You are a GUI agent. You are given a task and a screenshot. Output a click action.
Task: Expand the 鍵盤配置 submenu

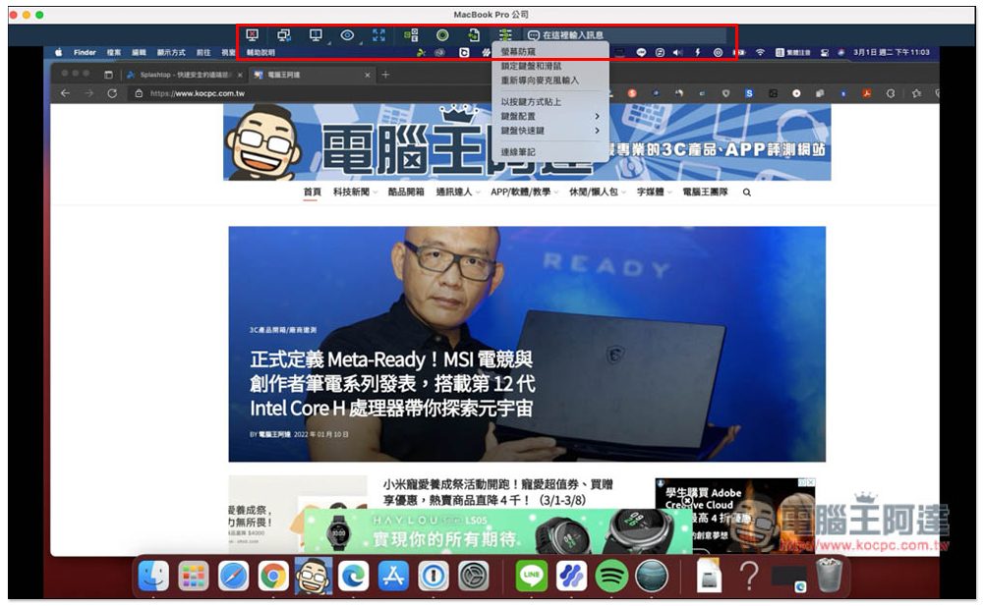point(551,116)
